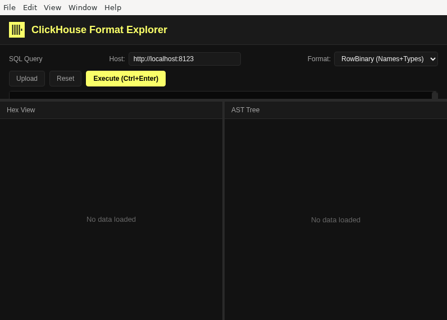447x320 pixels.
Task: Click into the SQL query editor area
Action: click(x=220, y=95)
